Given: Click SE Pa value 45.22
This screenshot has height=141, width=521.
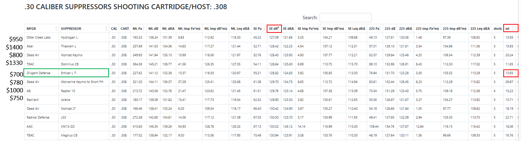Looking at the screenshot, I should click(x=259, y=37).
